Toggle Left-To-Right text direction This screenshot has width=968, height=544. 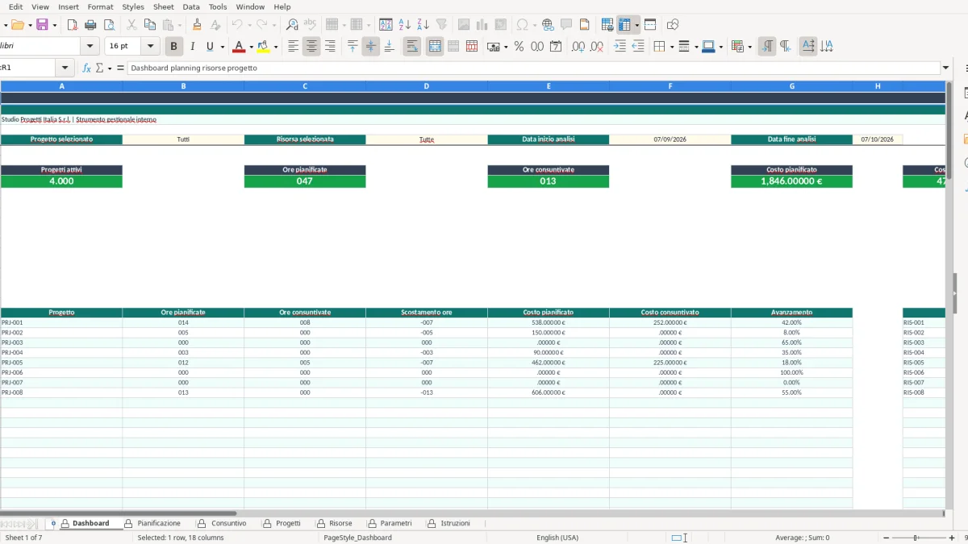pyautogui.click(x=767, y=47)
